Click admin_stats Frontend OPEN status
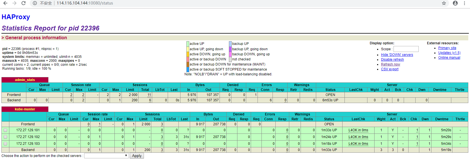 pos(330,95)
